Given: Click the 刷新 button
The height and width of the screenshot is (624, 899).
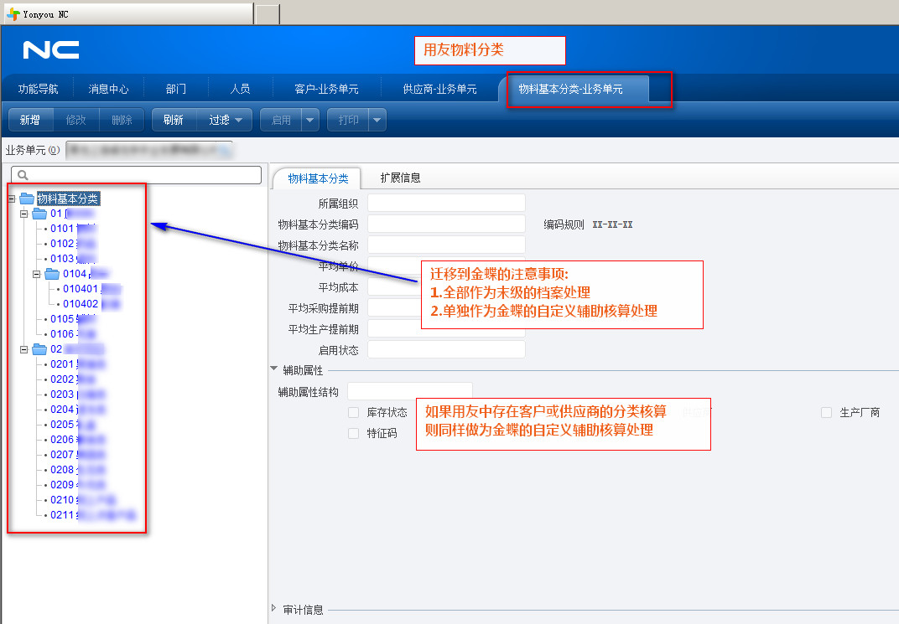Looking at the screenshot, I should click(174, 120).
